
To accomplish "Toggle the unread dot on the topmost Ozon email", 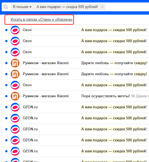I will click(x=6, y=30).
